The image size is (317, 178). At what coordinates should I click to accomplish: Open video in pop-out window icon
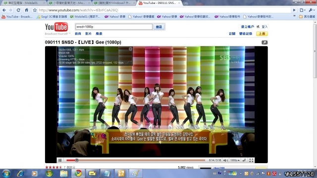(264, 43)
